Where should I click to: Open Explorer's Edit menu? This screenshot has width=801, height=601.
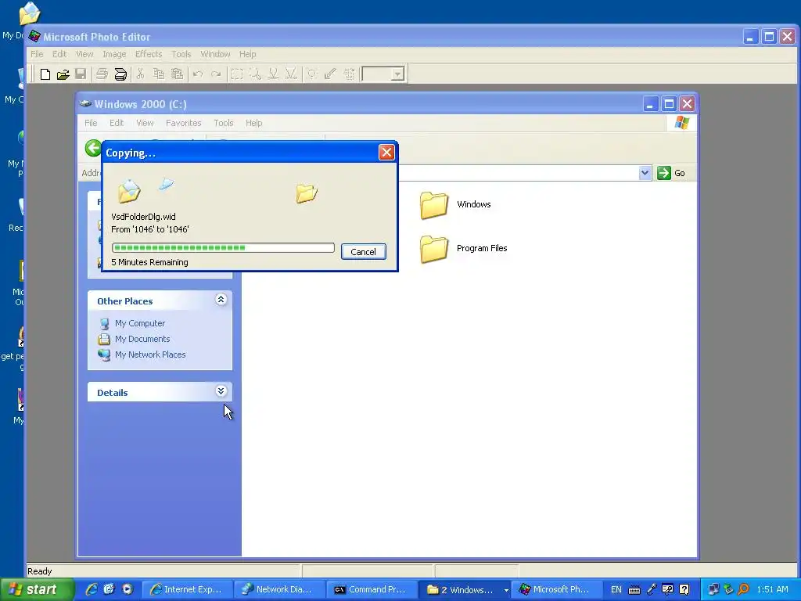[116, 123]
